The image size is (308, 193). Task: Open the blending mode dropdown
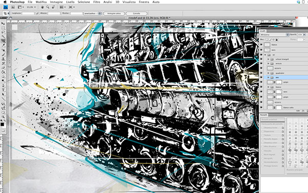coord(274,34)
